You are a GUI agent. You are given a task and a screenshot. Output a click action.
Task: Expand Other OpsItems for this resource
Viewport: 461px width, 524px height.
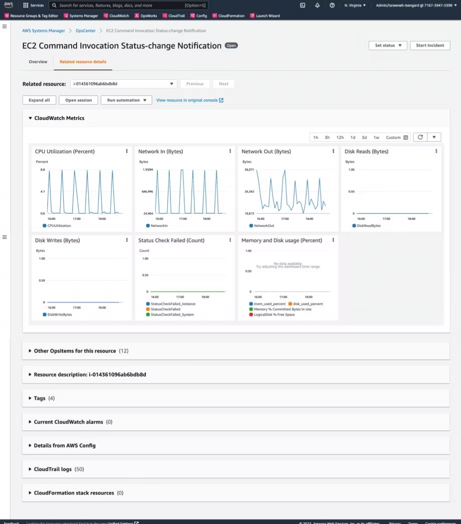[x=30, y=351]
